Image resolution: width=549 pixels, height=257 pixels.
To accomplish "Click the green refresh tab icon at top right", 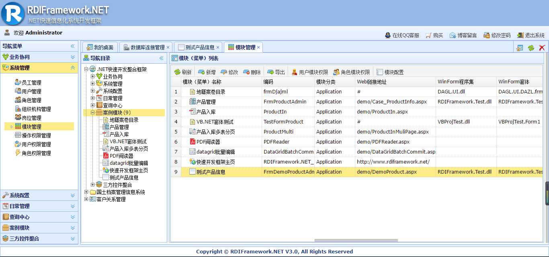I will [531, 48].
